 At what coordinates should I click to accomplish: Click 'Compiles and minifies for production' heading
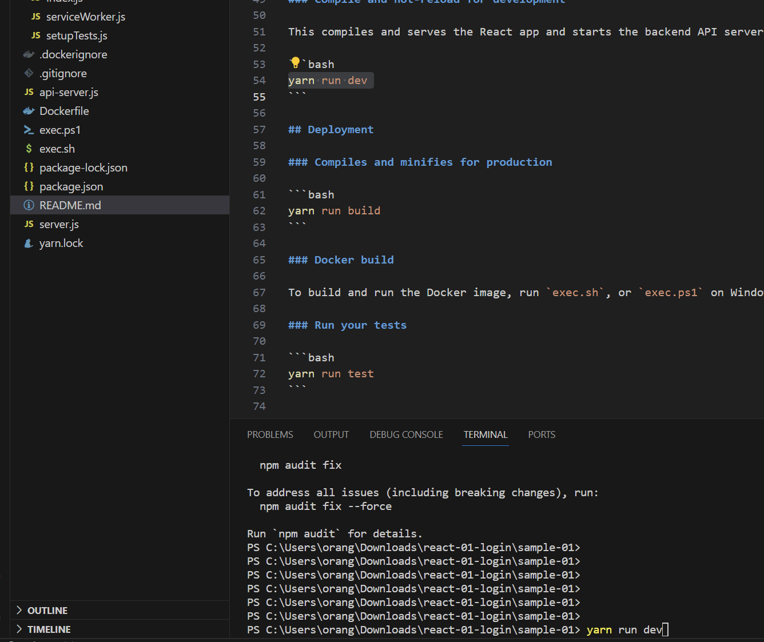click(x=433, y=162)
